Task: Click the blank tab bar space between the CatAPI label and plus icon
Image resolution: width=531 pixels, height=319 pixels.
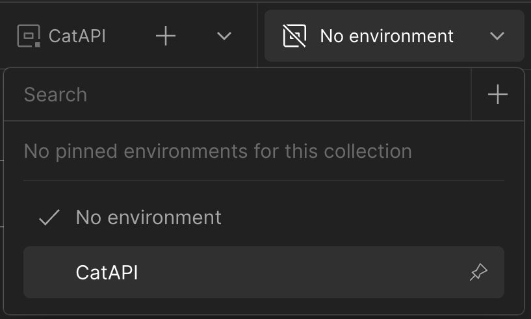Action: [x=130, y=36]
